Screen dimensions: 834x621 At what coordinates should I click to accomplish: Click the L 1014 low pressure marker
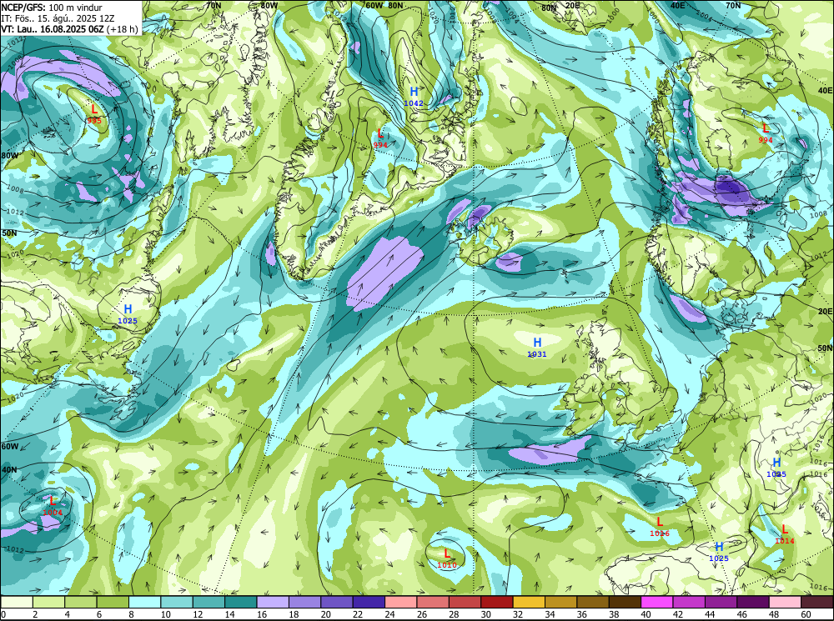point(785,534)
